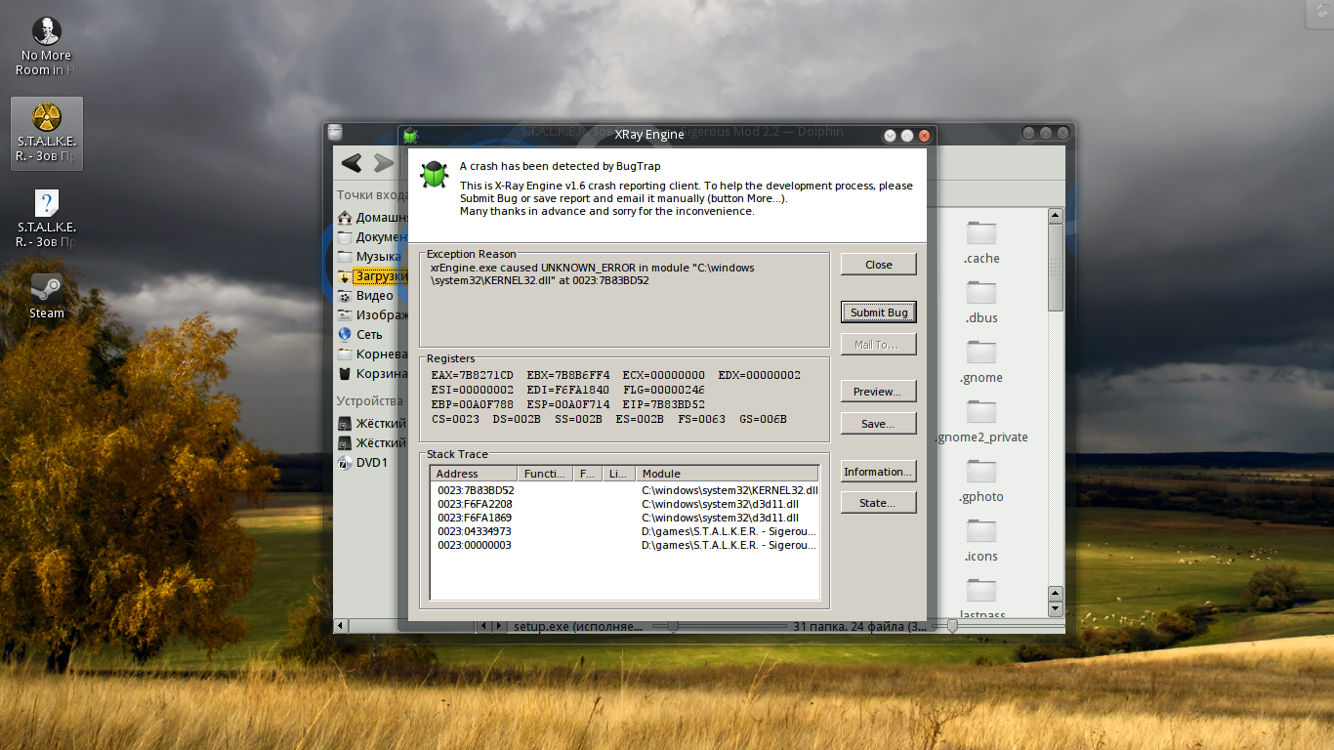Click the slider handle next to setup.exe status text
The image size is (1334, 750).
(673, 626)
